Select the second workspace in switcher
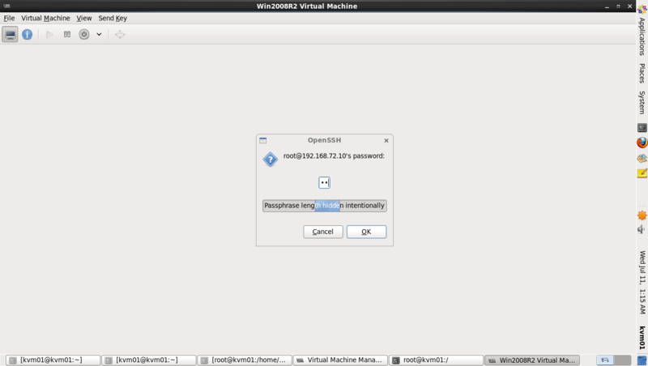Image resolution: width=648 pixels, height=366 pixels. tap(622, 360)
